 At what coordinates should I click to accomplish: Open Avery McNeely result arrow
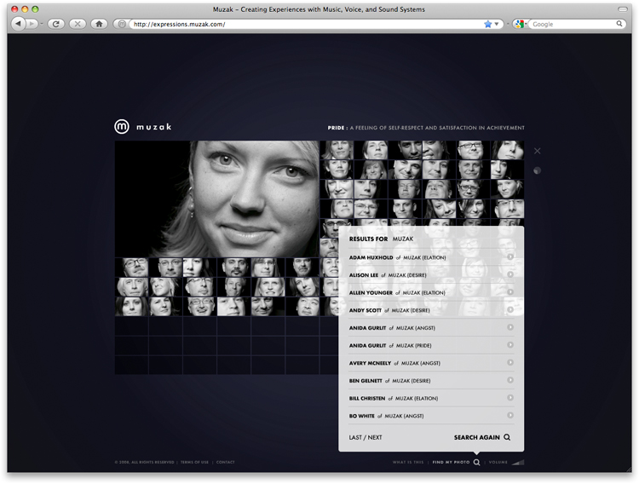(509, 362)
